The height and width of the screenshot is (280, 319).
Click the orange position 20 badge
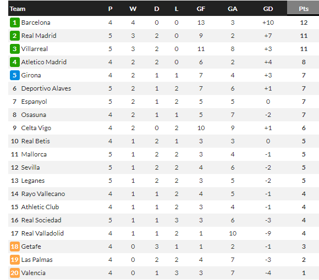pos(15,273)
